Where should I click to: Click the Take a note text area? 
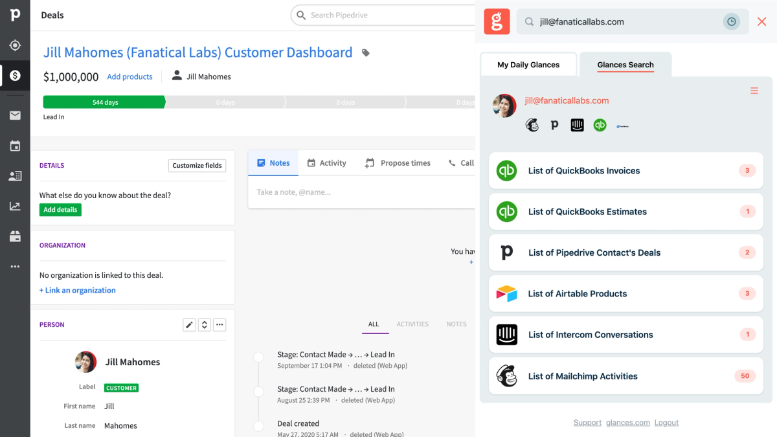(x=362, y=192)
